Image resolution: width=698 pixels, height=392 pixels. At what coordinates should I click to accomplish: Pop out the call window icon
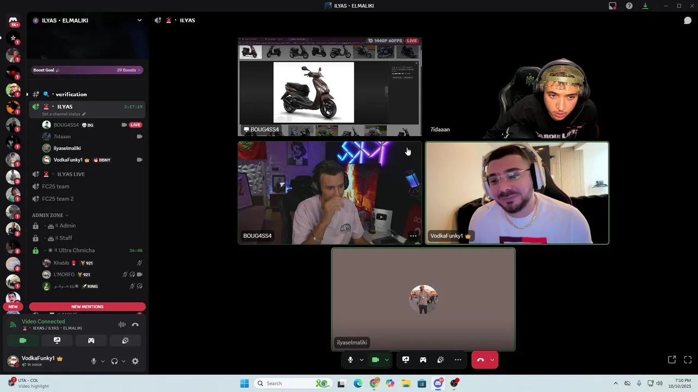coord(672,359)
